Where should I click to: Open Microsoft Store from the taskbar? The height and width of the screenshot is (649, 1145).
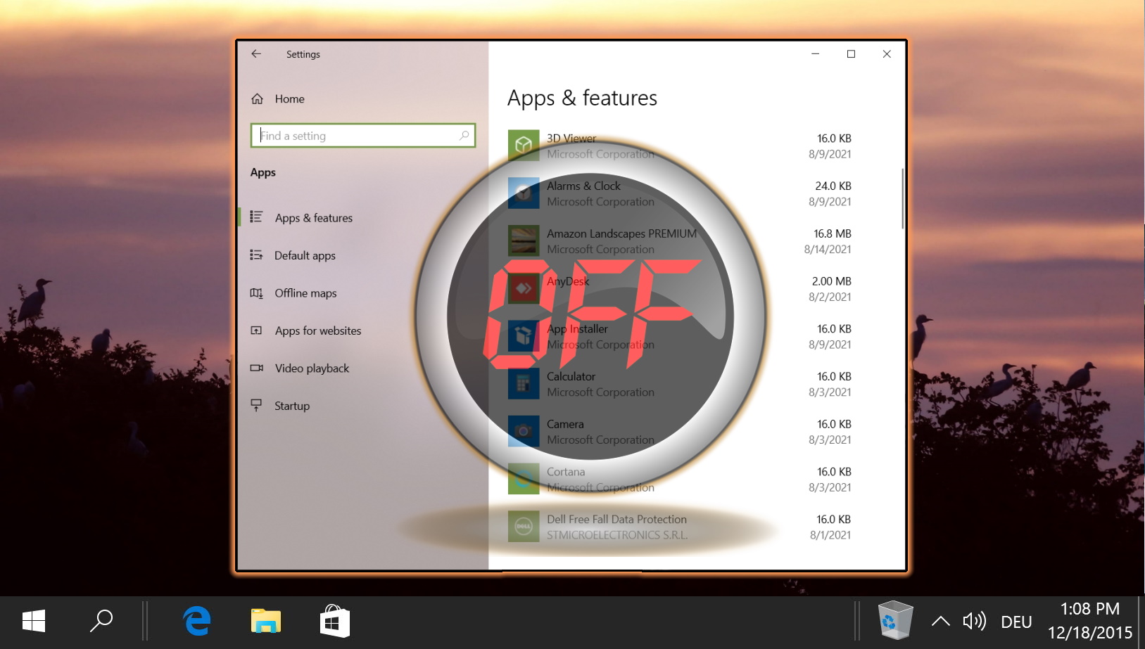[334, 621]
